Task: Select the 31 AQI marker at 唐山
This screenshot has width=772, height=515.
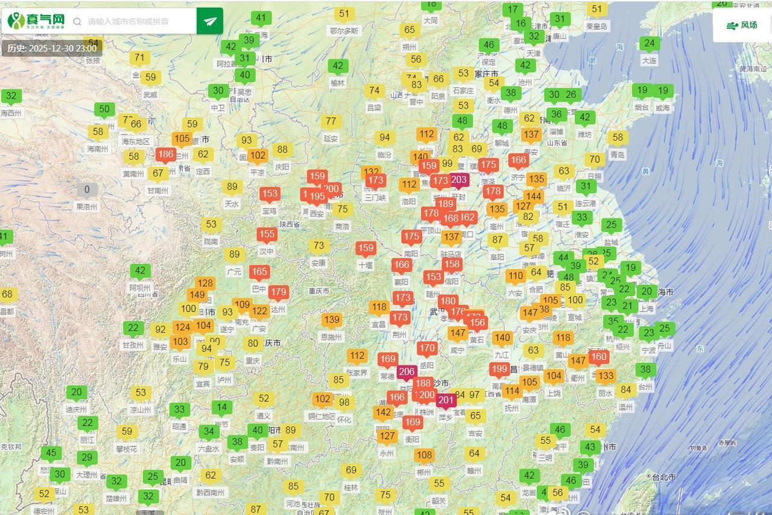Action: click(x=560, y=19)
